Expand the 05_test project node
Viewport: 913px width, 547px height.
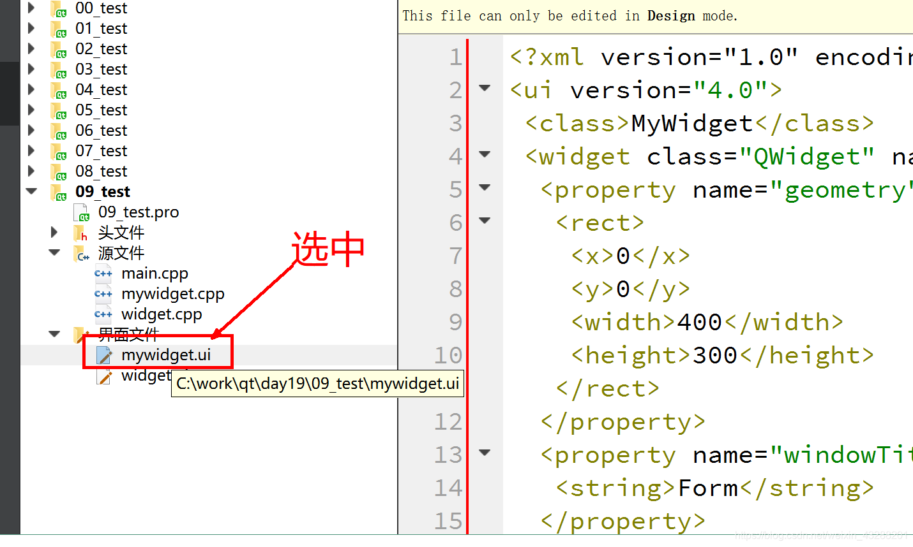tap(31, 110)
